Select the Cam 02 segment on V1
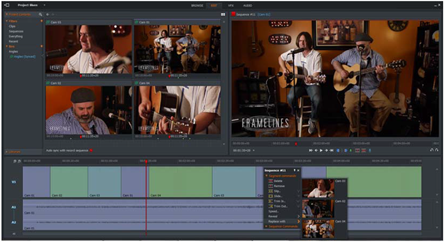 [x=69, y=182]
